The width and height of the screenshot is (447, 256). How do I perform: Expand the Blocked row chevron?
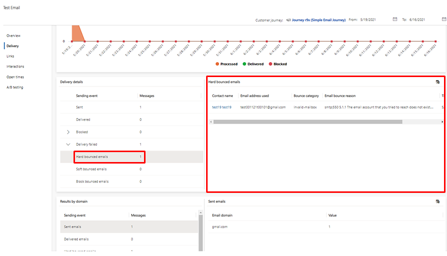68,132
